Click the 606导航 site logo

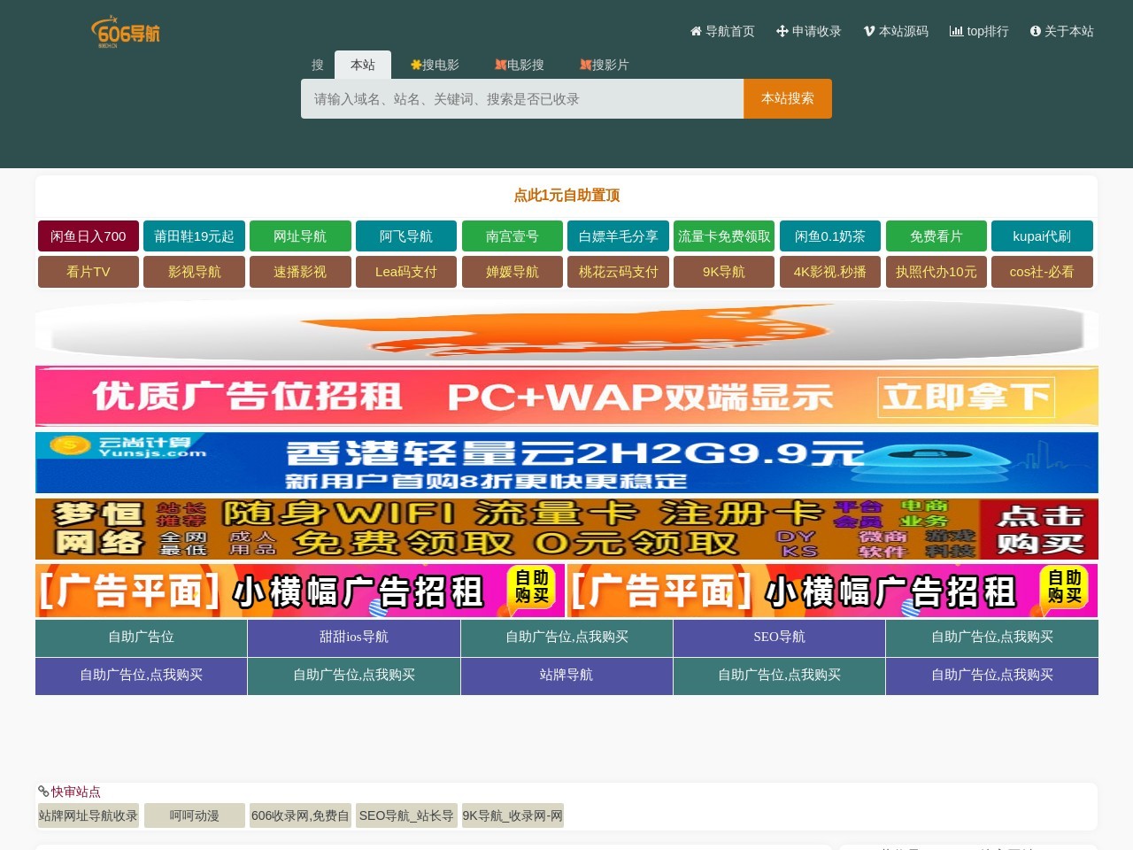point(126,32)
